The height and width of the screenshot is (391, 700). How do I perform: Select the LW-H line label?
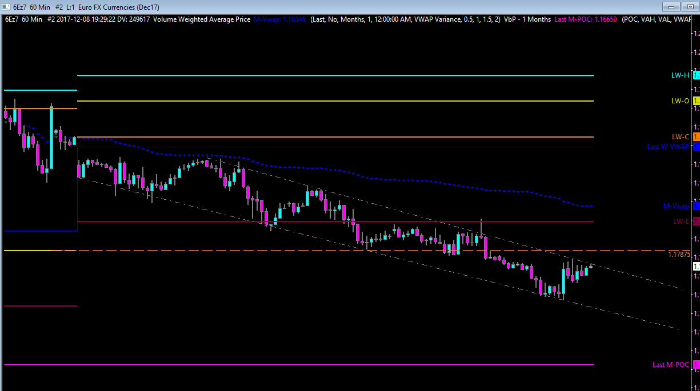click(x=680, y=75)
